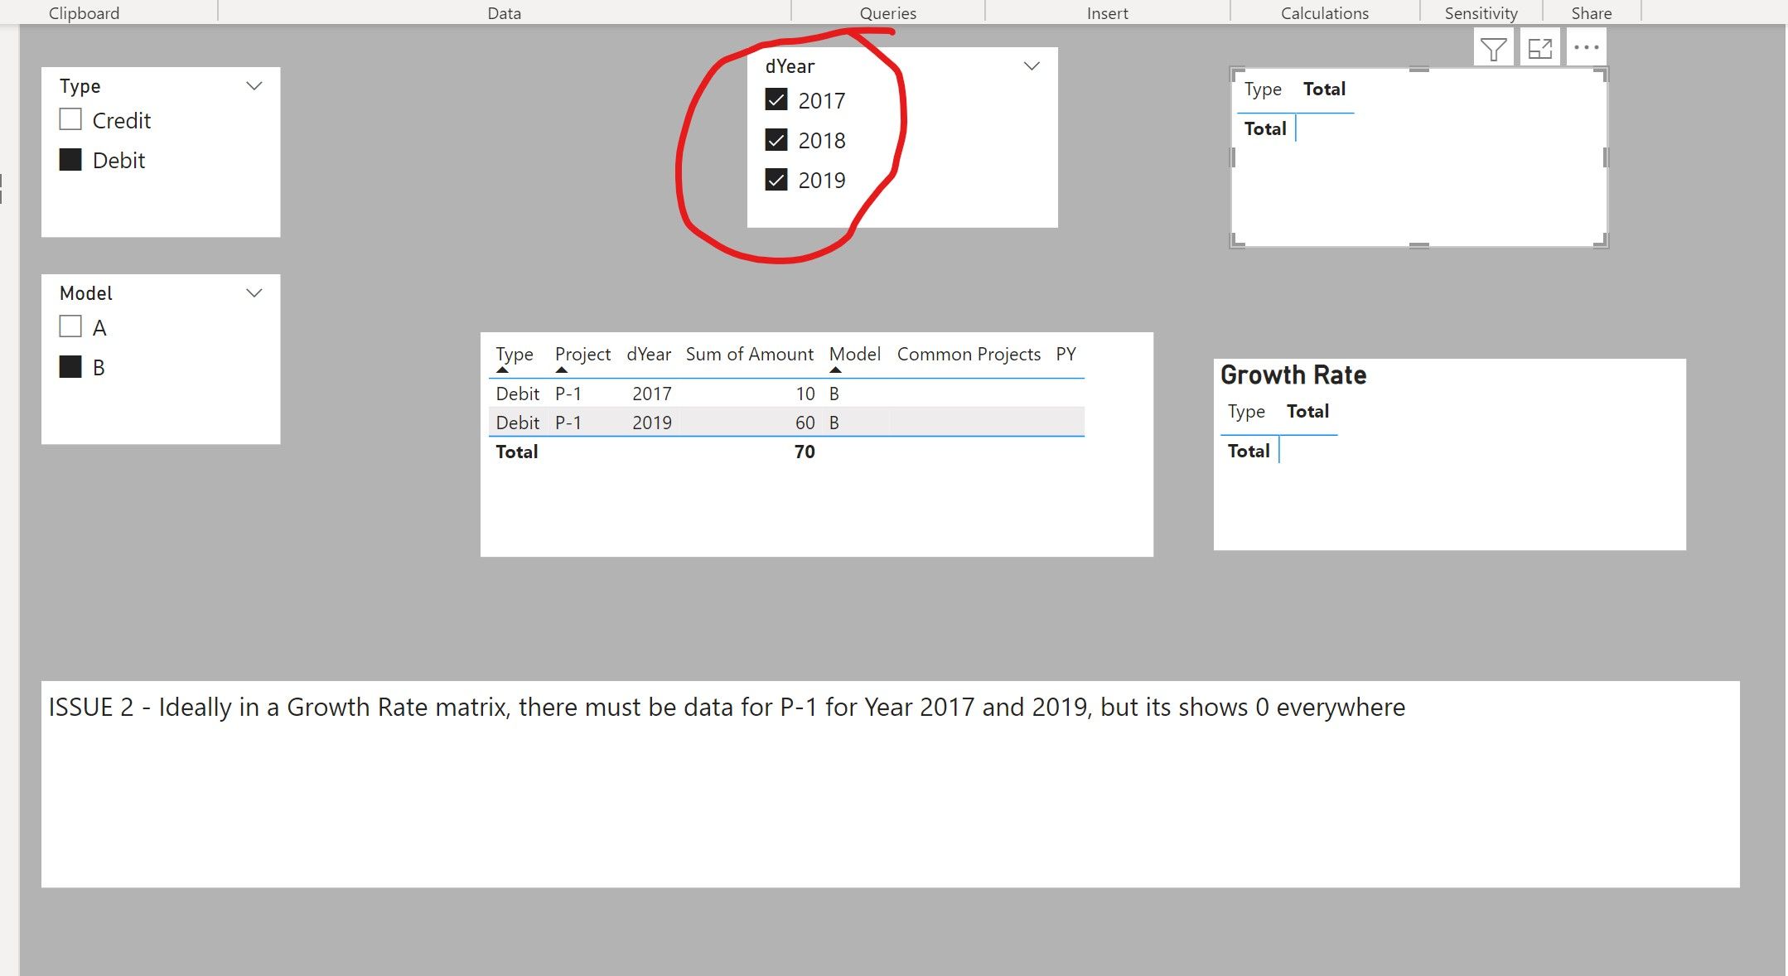Select the Share ribbon group label

pos(1591,13)
